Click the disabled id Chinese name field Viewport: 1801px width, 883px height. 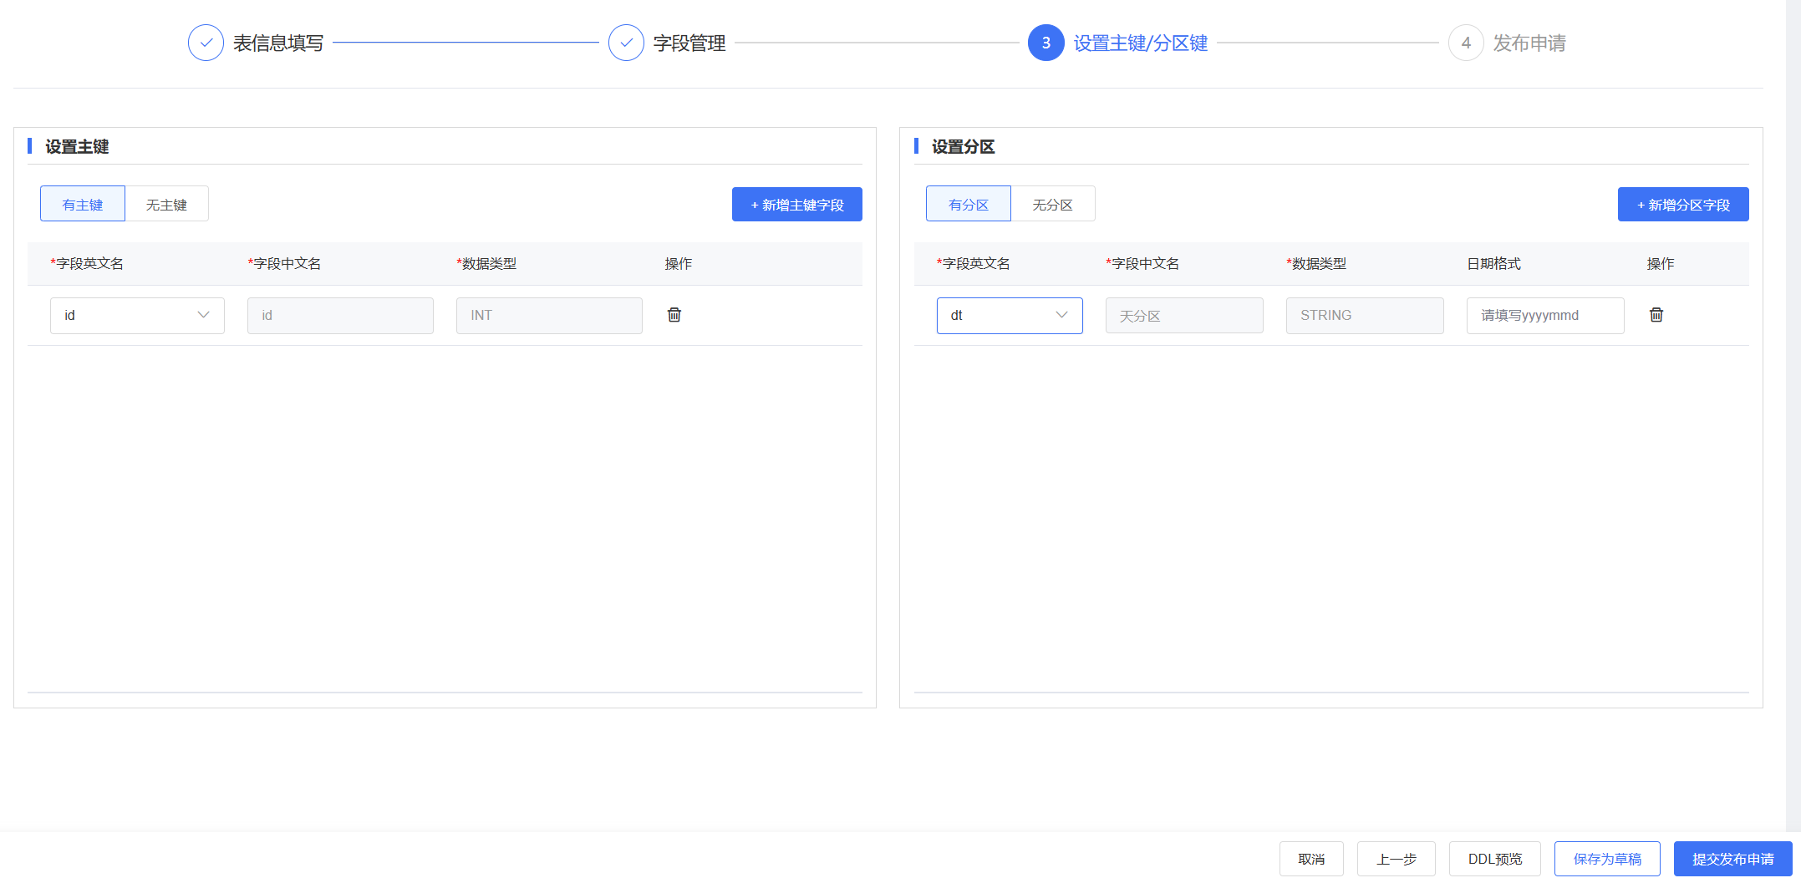(x=340, y=315)
